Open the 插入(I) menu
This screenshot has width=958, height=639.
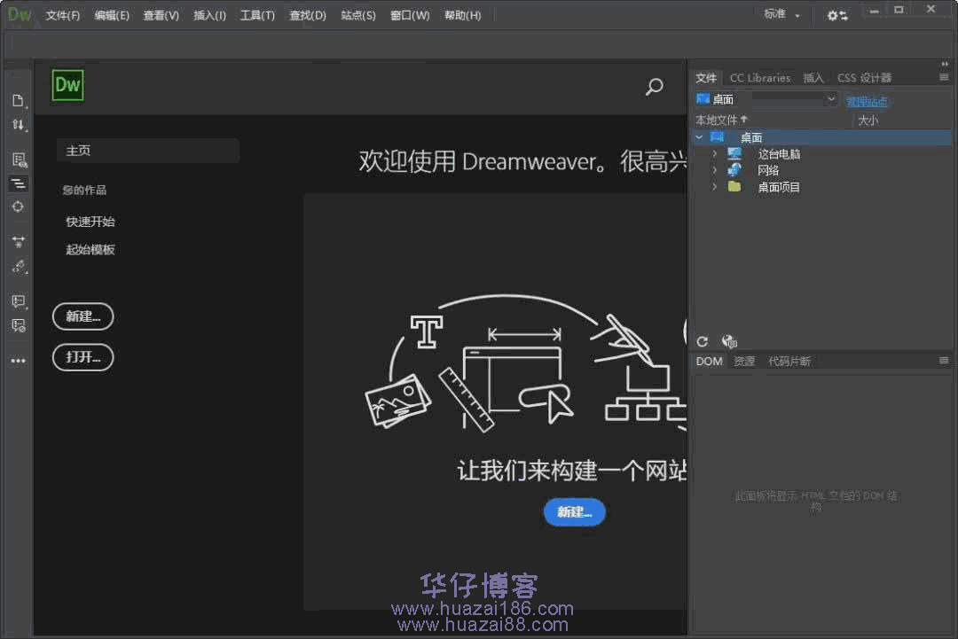pos(209,15)
